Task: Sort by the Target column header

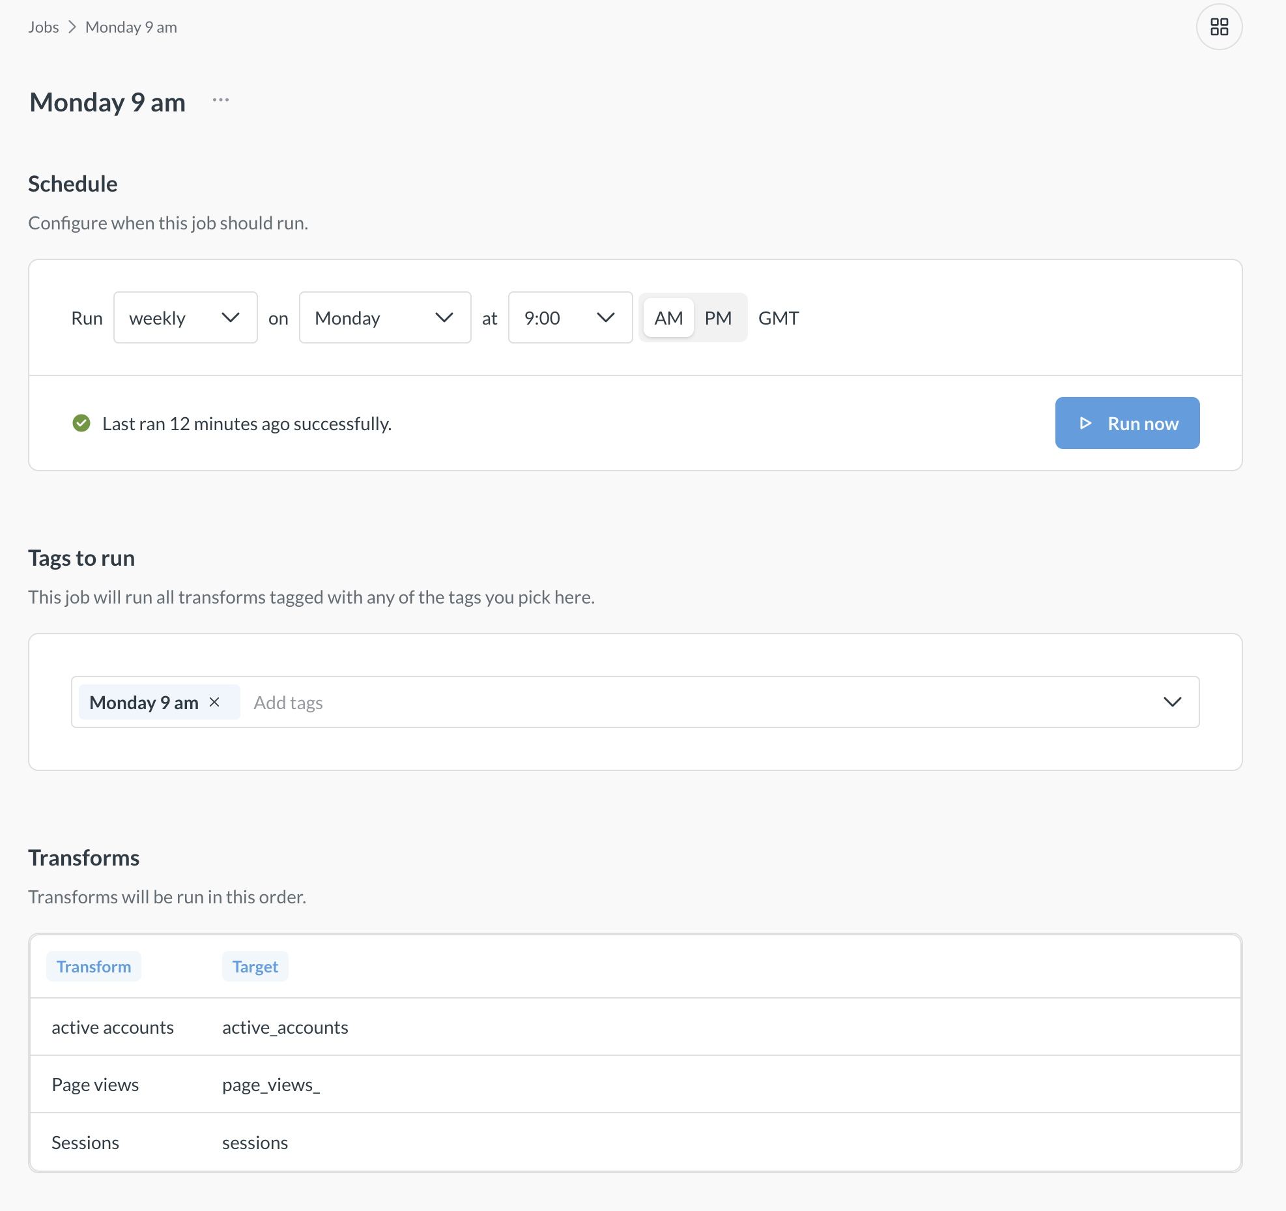Action: coord(255,967)
